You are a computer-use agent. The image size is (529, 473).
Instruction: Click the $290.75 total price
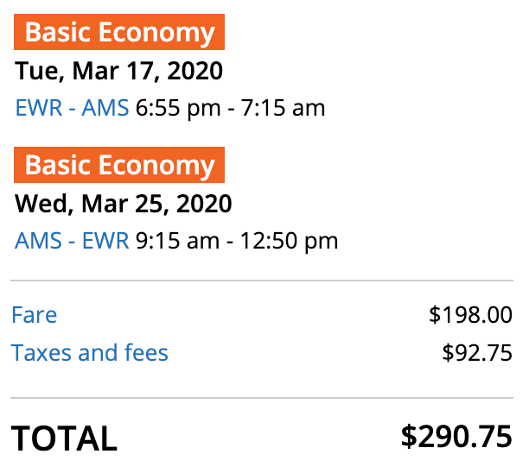456,437
